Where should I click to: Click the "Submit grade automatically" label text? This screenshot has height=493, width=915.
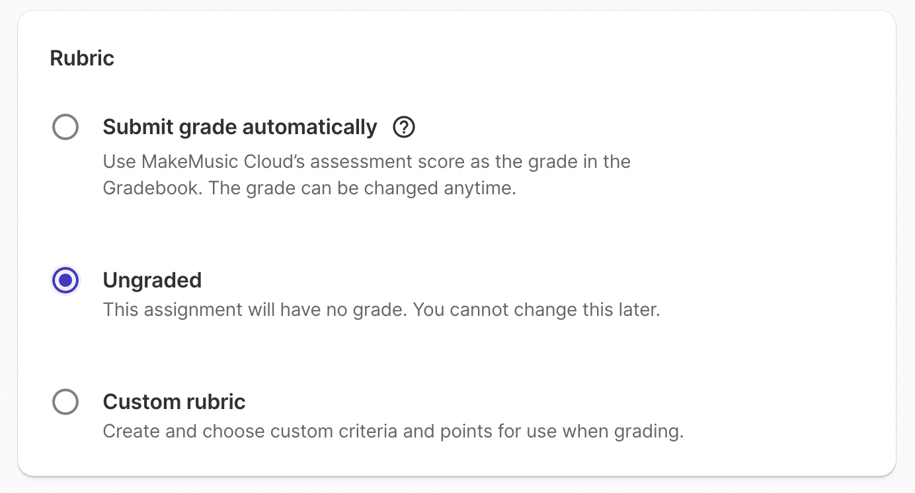tap(239, 127)
